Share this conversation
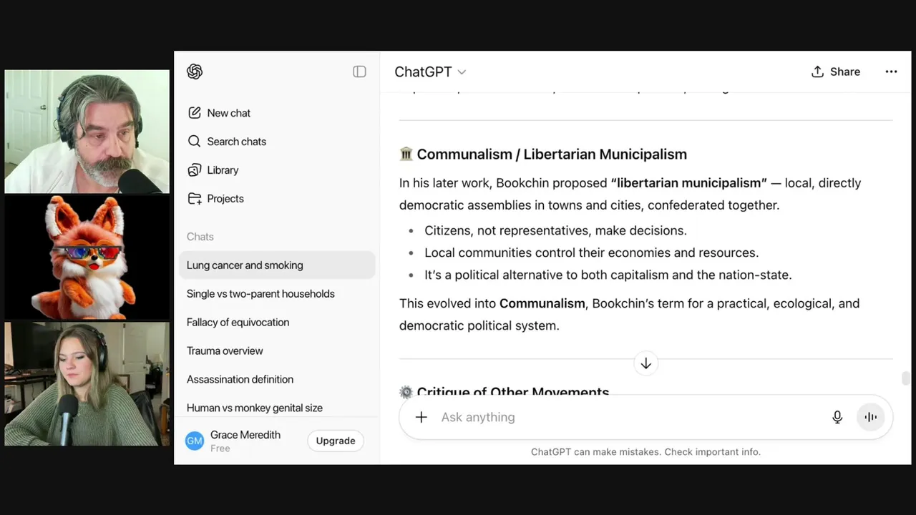This screenshot has width=916, height=515. (836, 72)
